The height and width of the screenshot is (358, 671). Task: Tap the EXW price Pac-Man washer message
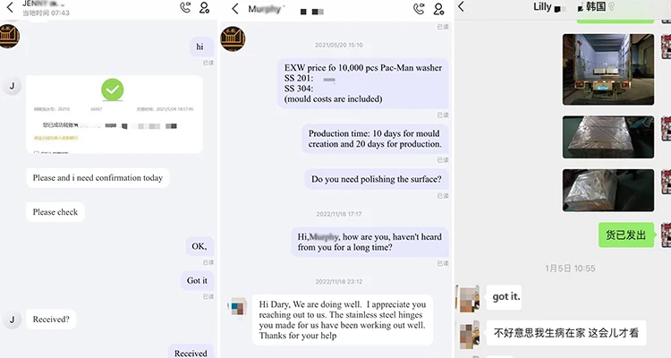[363, 83]
